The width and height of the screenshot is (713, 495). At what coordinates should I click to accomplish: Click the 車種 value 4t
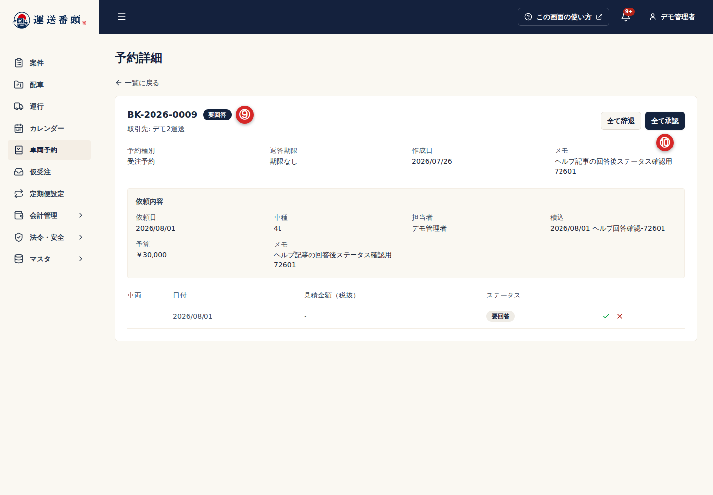[x=277, y=228]
